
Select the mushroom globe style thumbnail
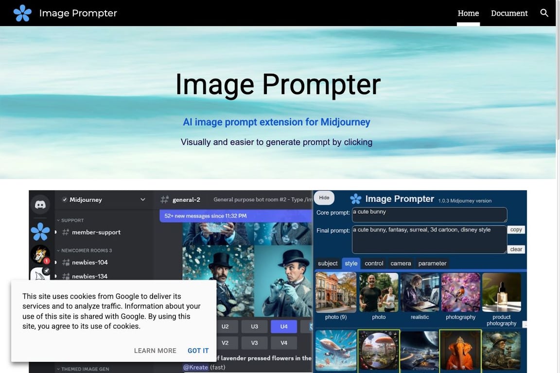tap(379, 350)
